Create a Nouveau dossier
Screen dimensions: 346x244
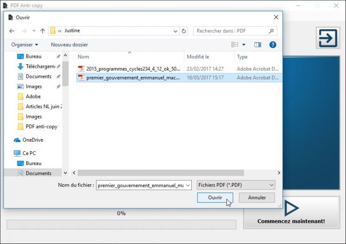point(69,45)
